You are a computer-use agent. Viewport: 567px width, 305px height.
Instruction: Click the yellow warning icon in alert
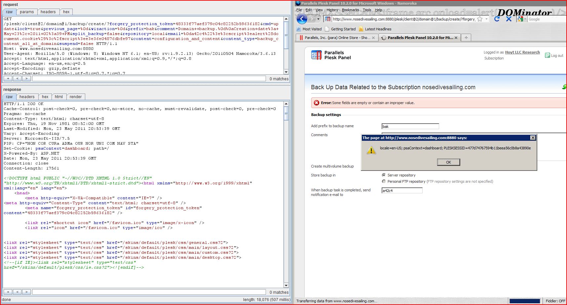(x=371, y=150)
